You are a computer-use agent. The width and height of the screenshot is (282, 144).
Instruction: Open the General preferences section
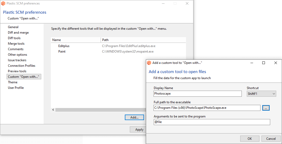tap(13, 27)
